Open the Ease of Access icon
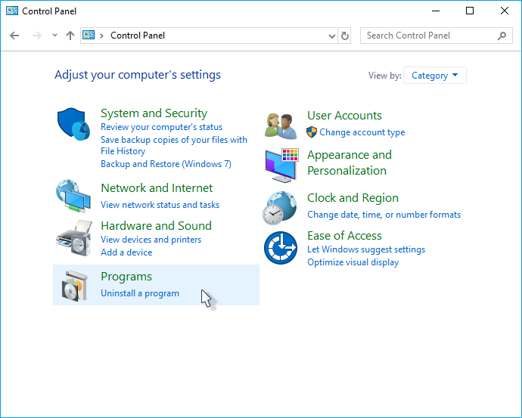Viewport: 522px width, 418px height. [x=281, y=248]
